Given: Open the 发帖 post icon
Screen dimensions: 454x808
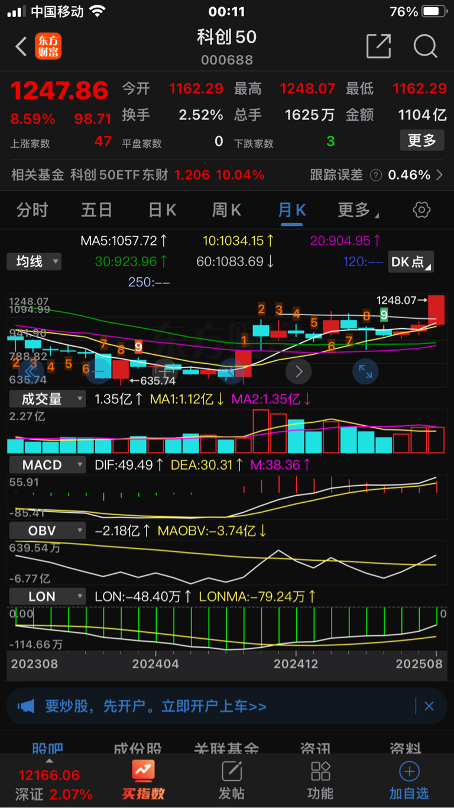Looking at the screenshot, I should point(232,781).
